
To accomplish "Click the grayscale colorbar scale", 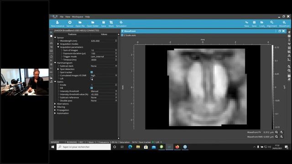I will [x=273, y=87].
